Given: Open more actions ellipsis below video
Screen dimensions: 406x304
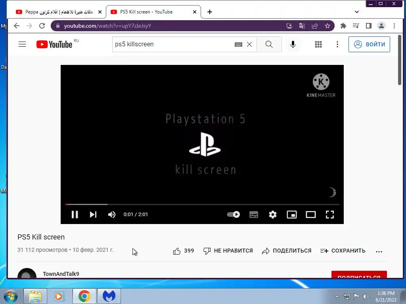Looking at the screenshot, I should click(x=379, y=251).
